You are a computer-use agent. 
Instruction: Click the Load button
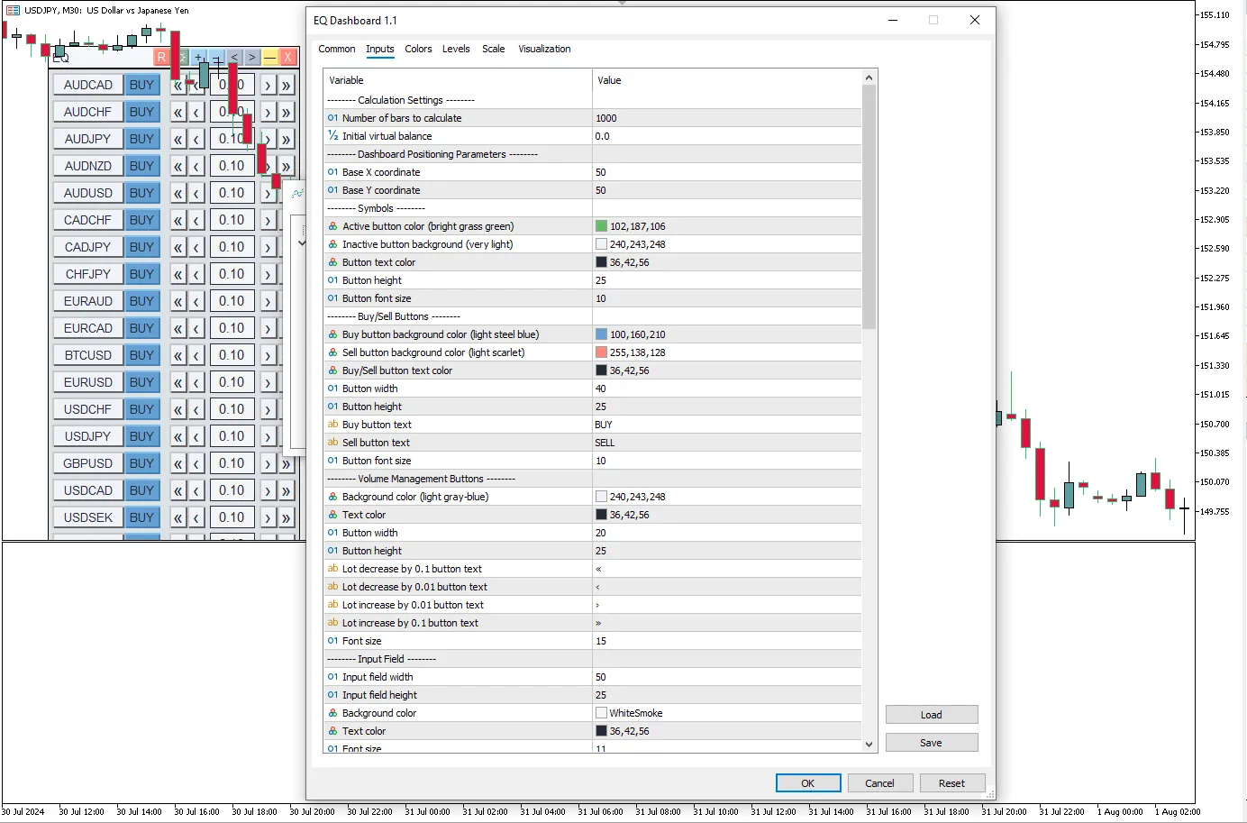click(x=931, y=715)
